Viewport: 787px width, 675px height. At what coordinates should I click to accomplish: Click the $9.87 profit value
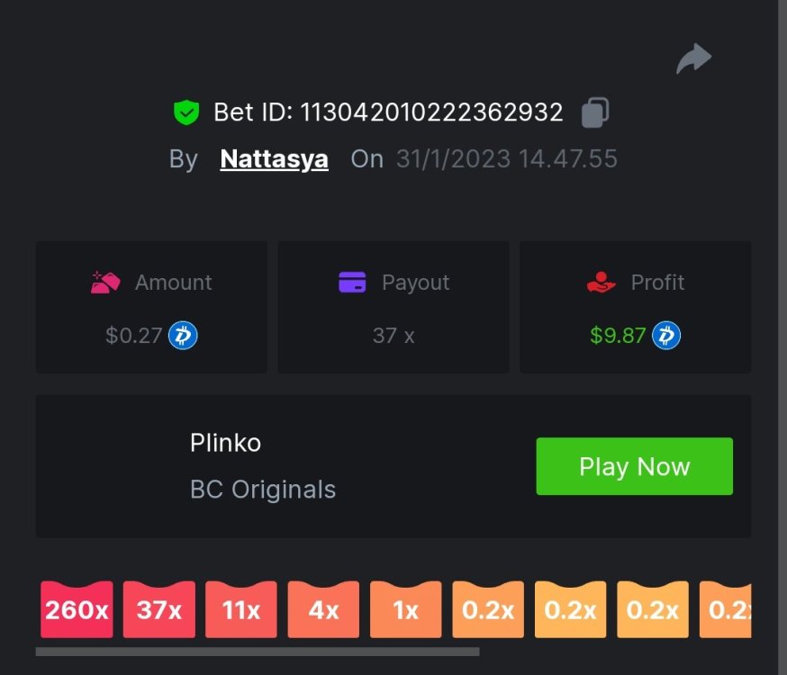(618, 336)
